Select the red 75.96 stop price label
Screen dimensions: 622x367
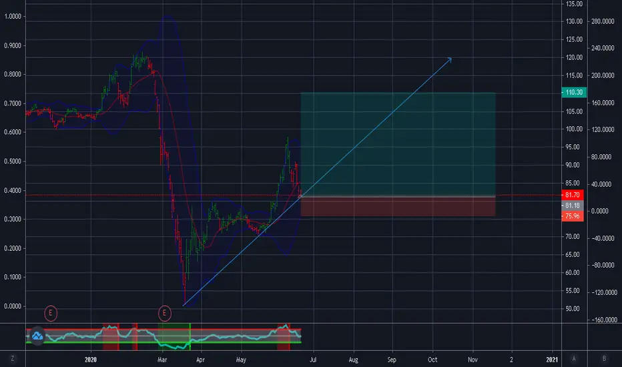[573, 216]
